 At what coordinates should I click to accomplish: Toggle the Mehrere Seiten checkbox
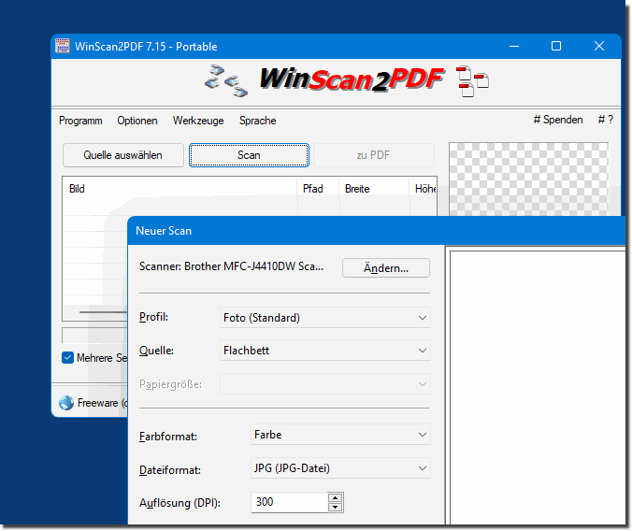(67, 358)
